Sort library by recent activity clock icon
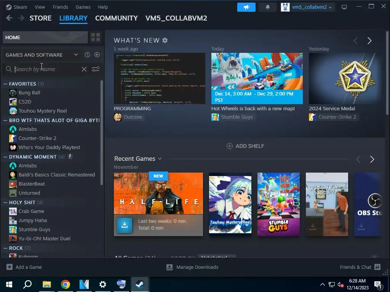 (x=87, y=55)
